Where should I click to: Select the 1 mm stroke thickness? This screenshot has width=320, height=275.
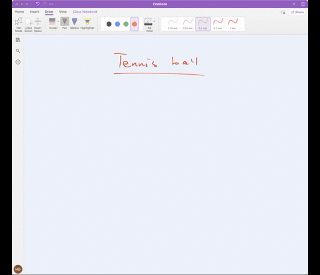tap(233, 24)
